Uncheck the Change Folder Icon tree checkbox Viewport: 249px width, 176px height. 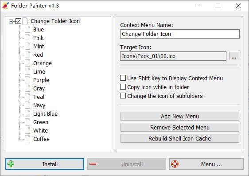[19, 21]
